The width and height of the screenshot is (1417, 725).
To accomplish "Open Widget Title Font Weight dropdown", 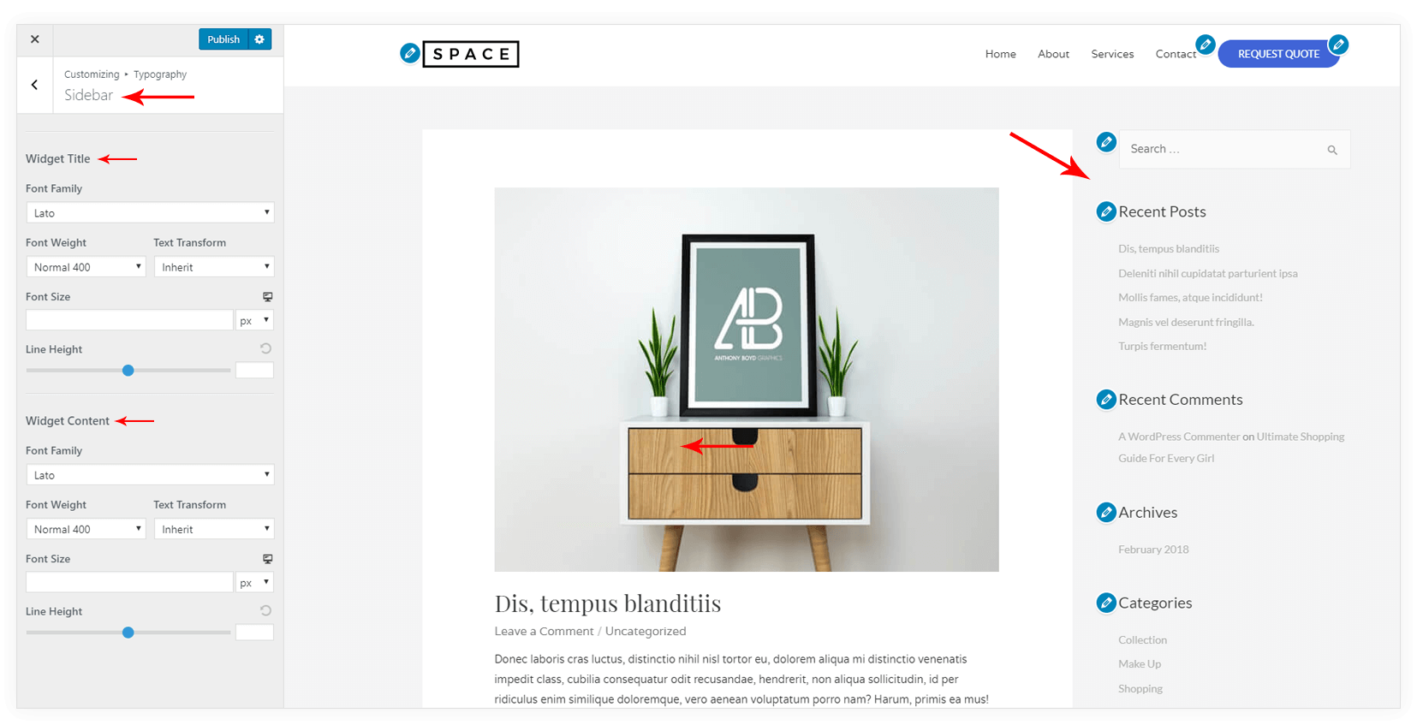I will [86, 267].
